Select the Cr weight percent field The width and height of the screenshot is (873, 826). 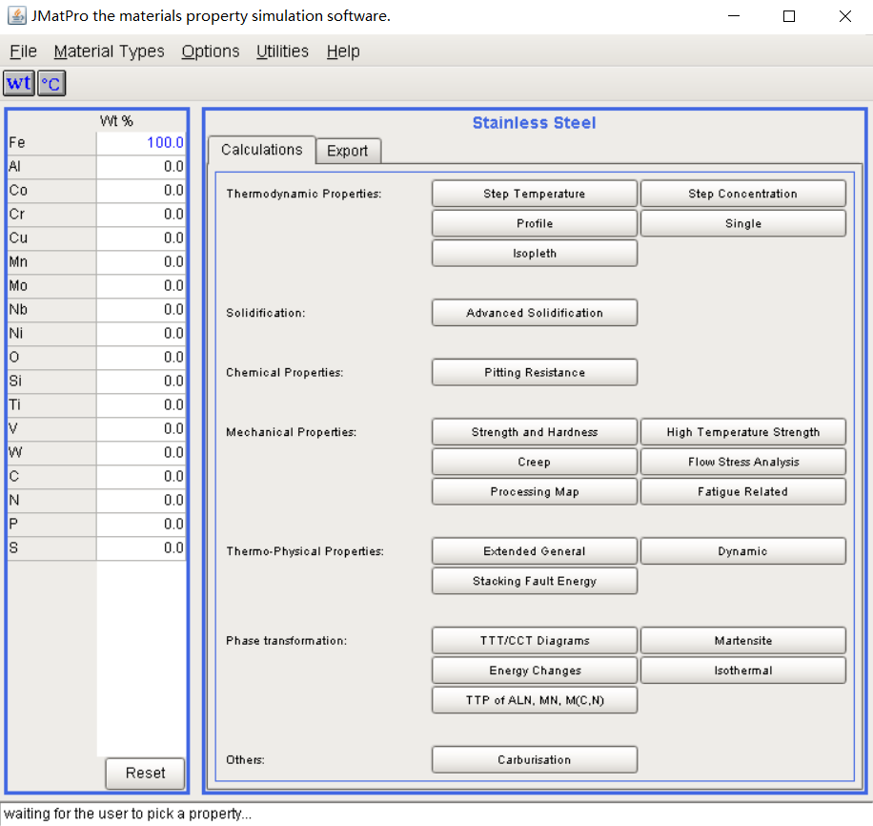pyautogui.click(x=141, y=214)
